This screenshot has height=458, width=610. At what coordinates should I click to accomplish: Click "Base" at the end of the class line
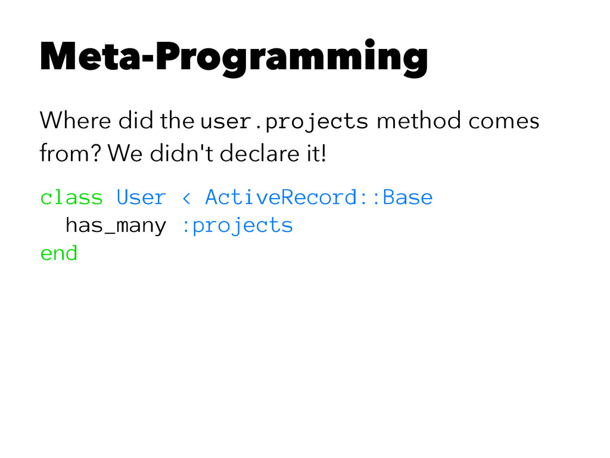pos(407,197)
